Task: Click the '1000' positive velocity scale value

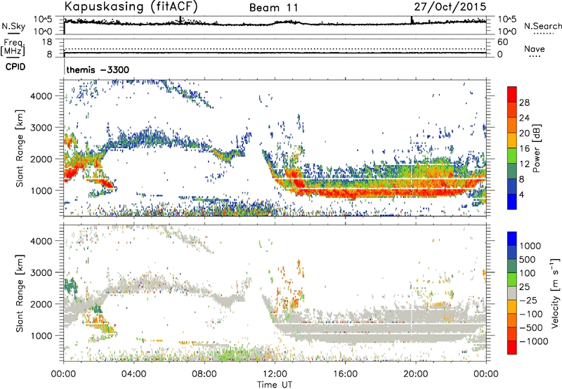Action: tap(530, 246)
